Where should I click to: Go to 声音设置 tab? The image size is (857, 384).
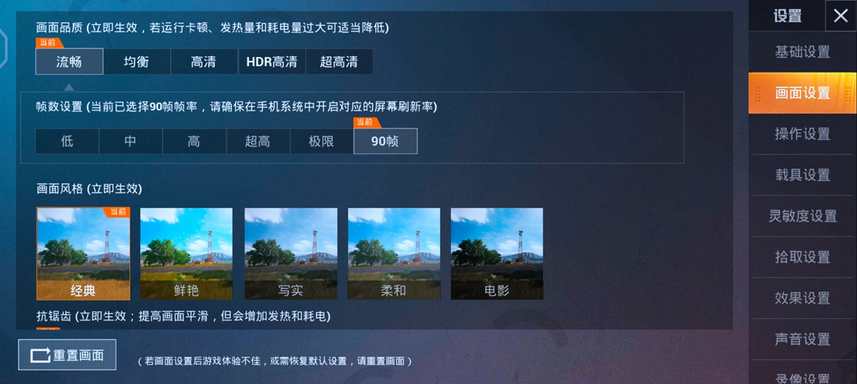(803, 339)
